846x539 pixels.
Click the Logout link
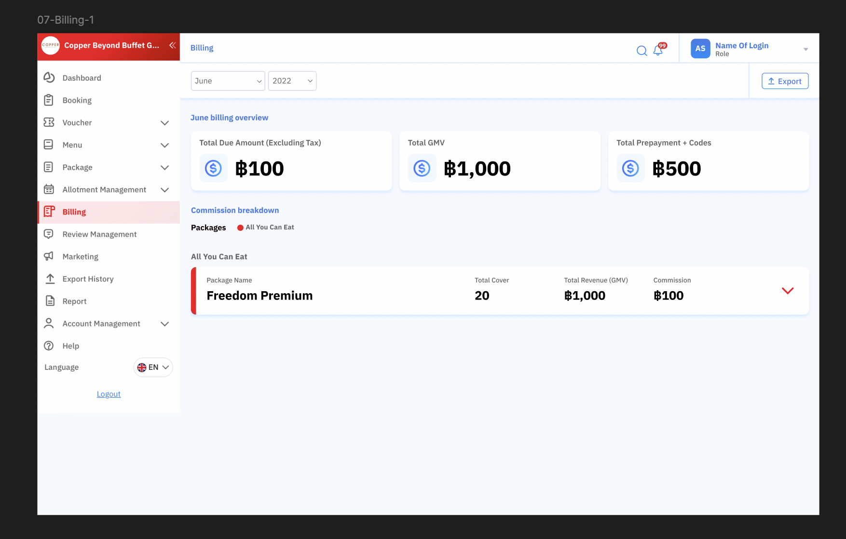[109, 394]
